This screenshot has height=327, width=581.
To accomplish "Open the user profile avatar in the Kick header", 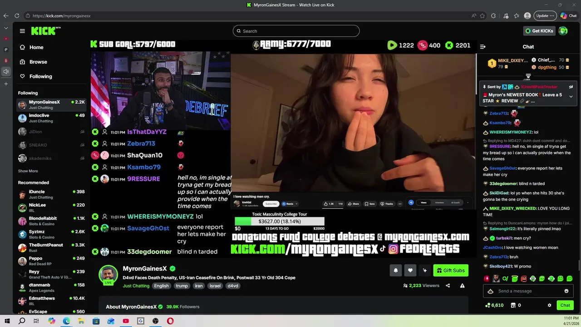I will 563,31.
